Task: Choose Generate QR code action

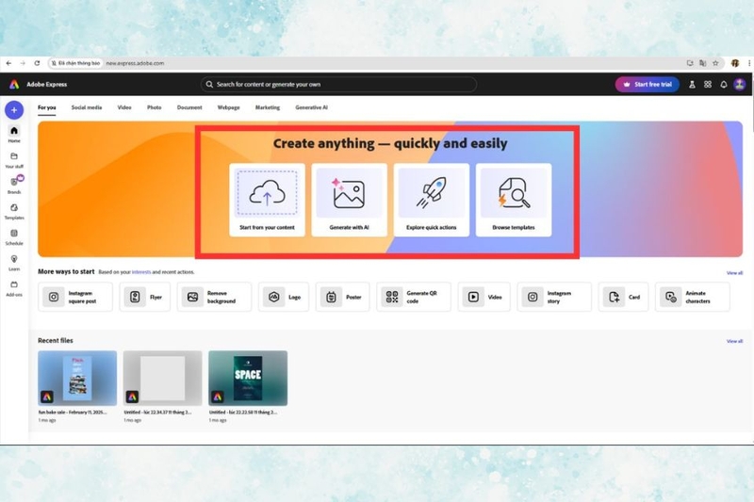Action: (414, 297)
